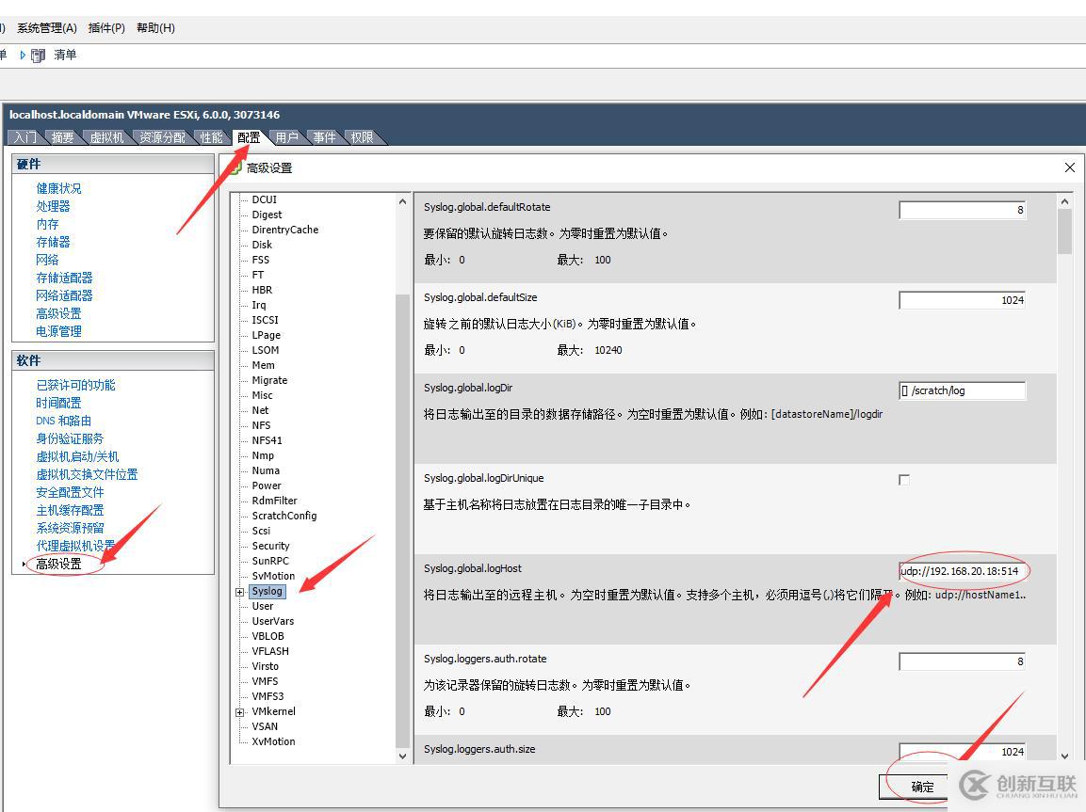
Task: Select XvMotion tree item
Action: 273,741
